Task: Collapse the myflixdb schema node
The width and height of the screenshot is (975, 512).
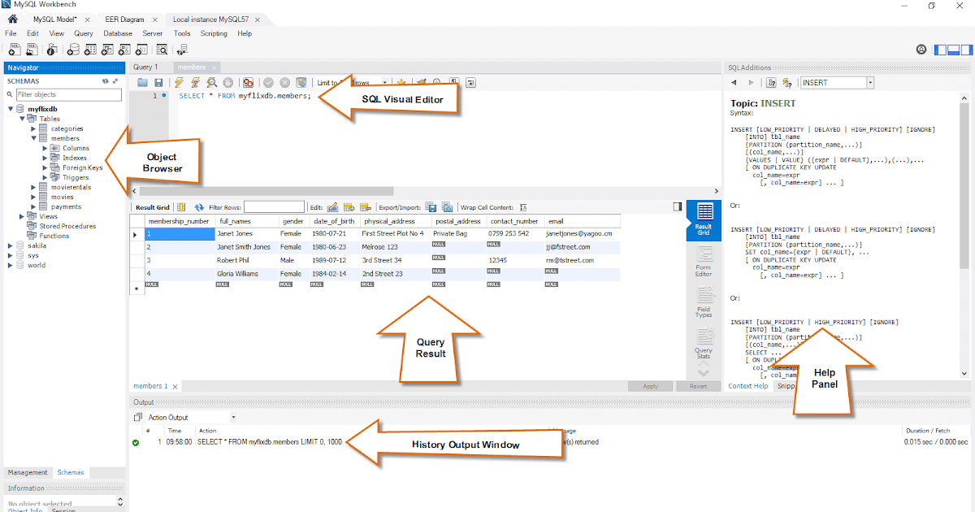Action: pos(11,109)
